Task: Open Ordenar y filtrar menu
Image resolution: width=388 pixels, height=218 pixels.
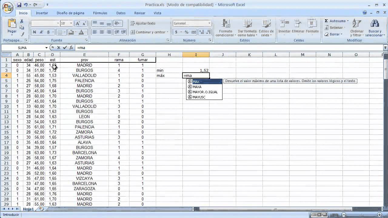Action: click(357, 28)
